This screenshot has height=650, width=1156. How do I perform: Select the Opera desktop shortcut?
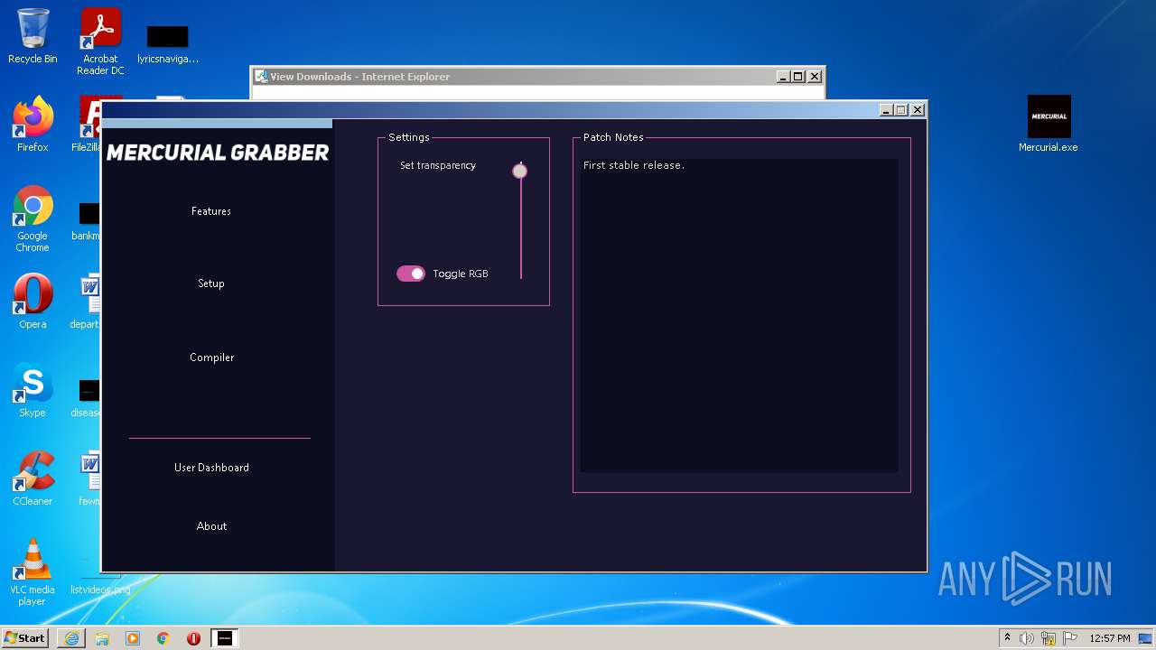[33, 301]
